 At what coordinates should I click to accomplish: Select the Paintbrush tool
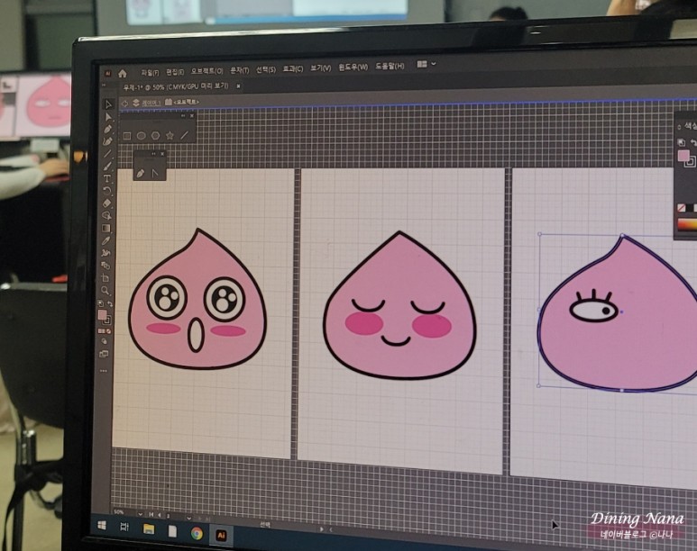107,166
